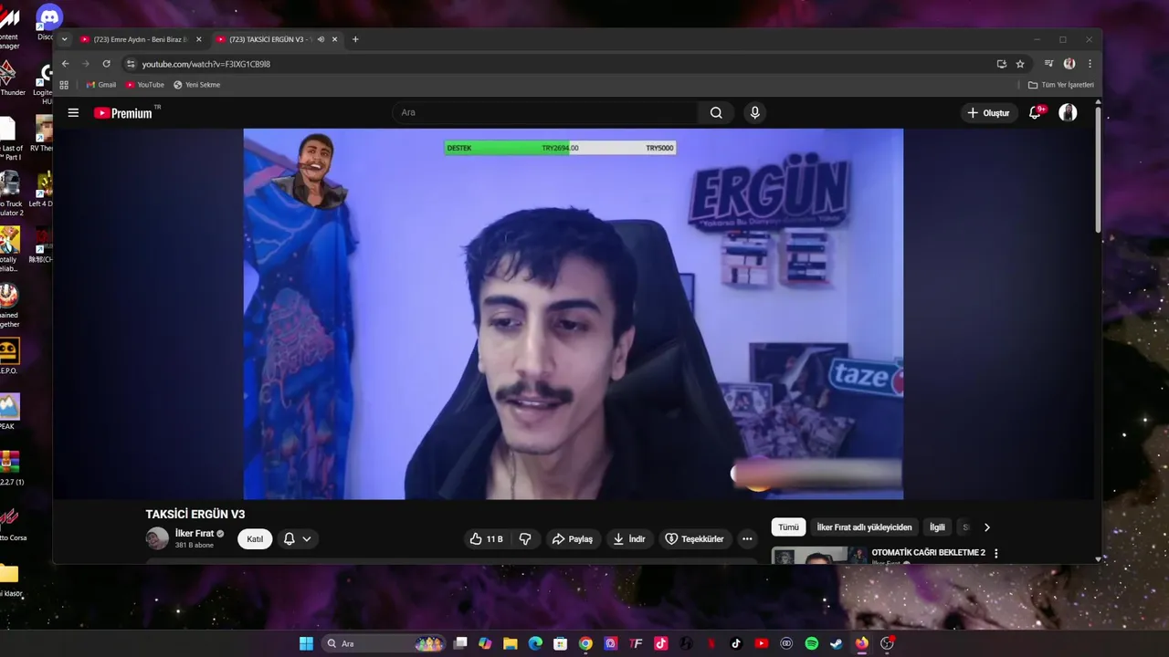Screen dimensions: 1169x657
Task: Open Steam from the taskbar
Action: (x=836, y=643)
